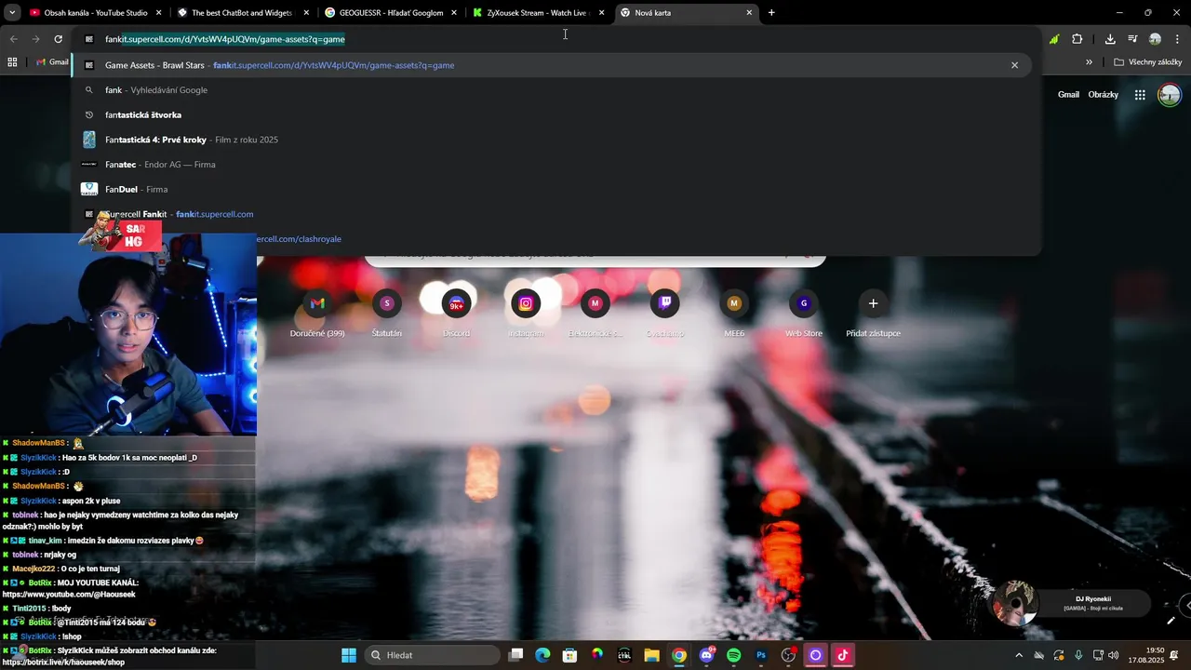Open the Google apps grid
Screen dimensions: 1191x670
(x=1140, y=94)
